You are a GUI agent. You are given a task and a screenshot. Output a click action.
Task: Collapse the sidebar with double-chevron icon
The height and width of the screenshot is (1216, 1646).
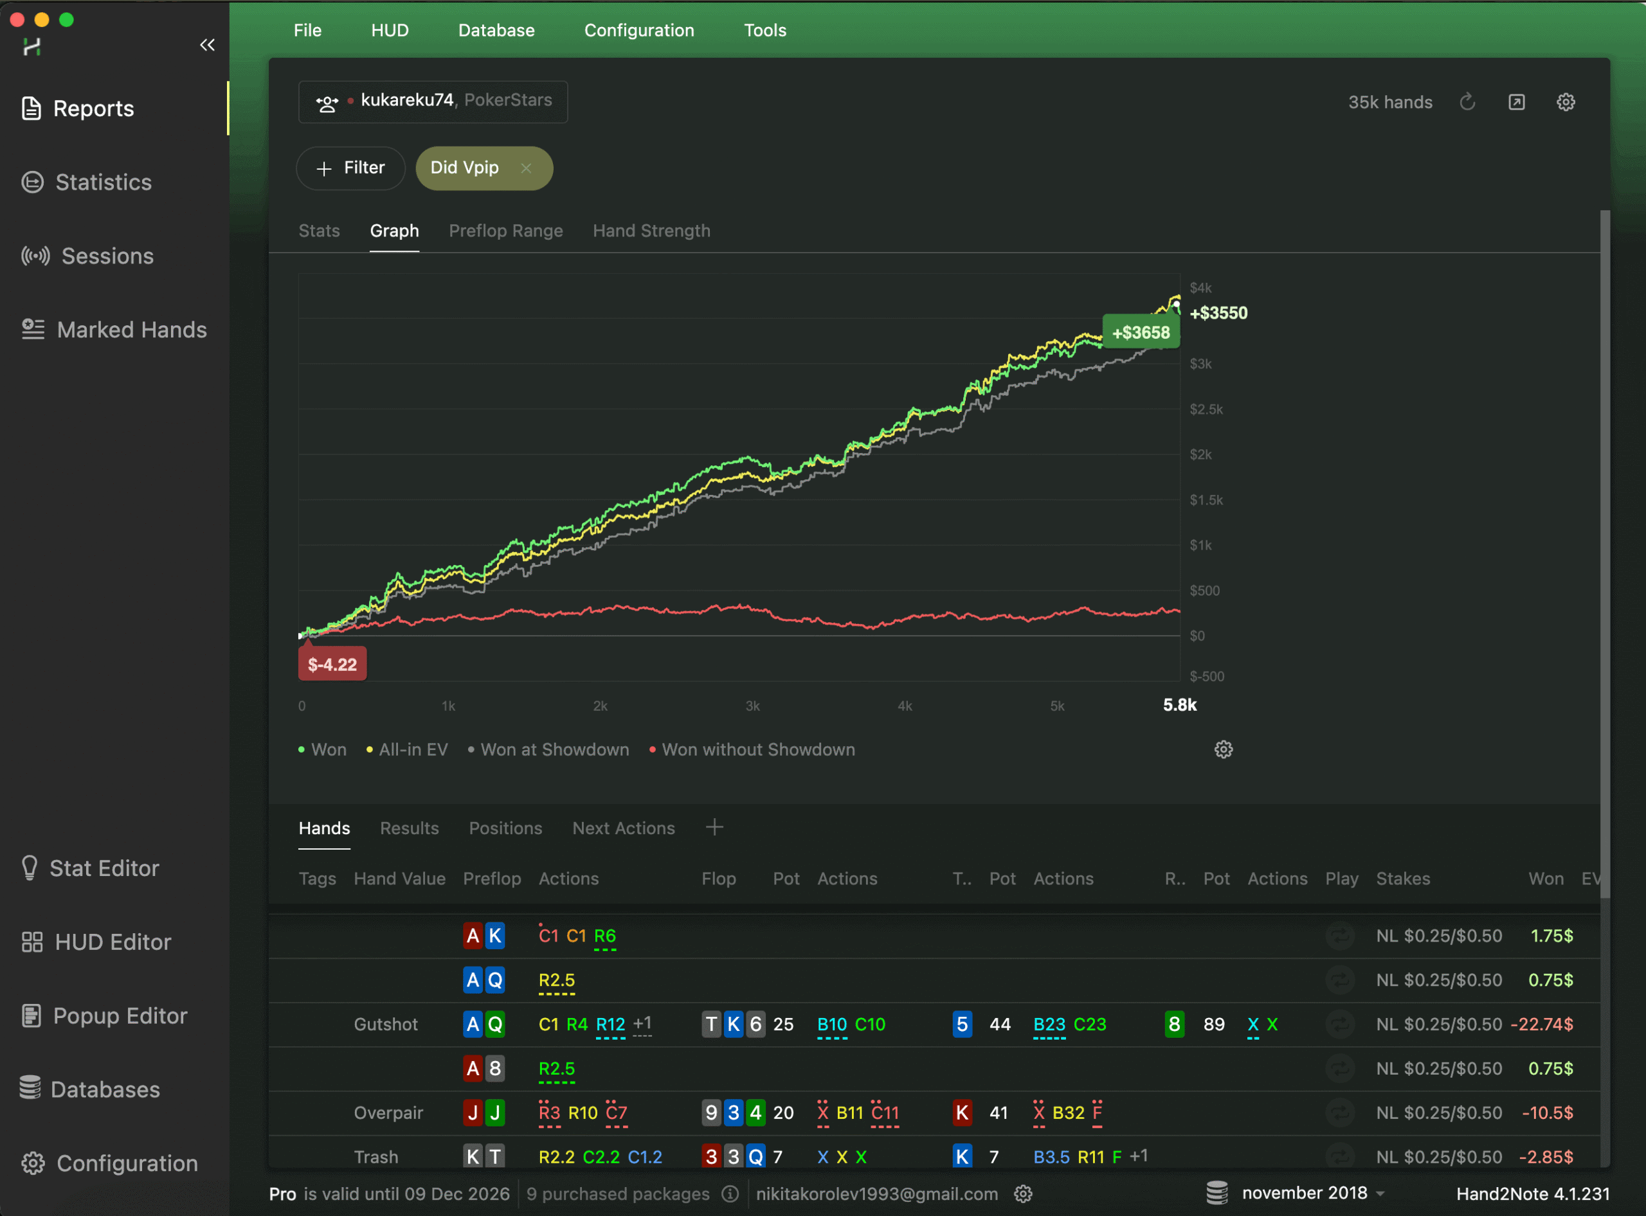coord(207,46)
